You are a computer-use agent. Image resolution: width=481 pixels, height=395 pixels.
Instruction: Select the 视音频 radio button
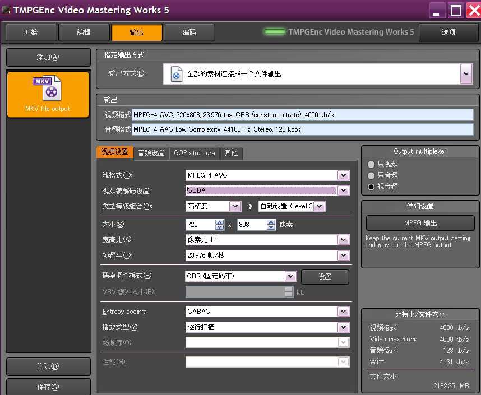coord(371,187)
